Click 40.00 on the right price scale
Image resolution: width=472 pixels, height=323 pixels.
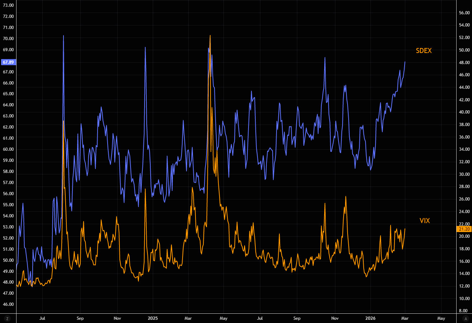(x=464, y=112)
